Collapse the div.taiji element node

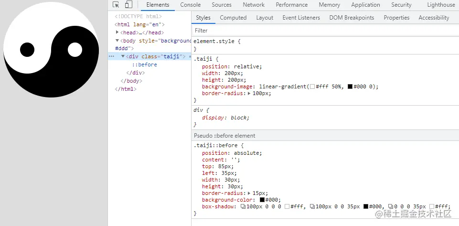click(123, 56)
